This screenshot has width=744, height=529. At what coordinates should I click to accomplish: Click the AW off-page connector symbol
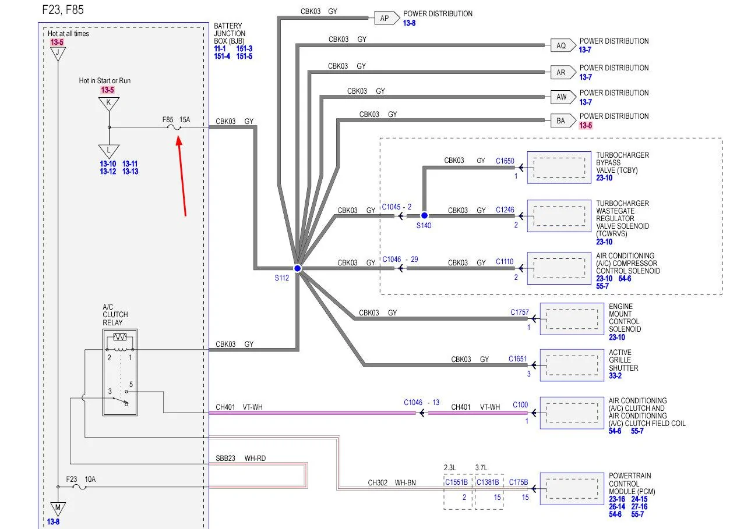(564, 97)
